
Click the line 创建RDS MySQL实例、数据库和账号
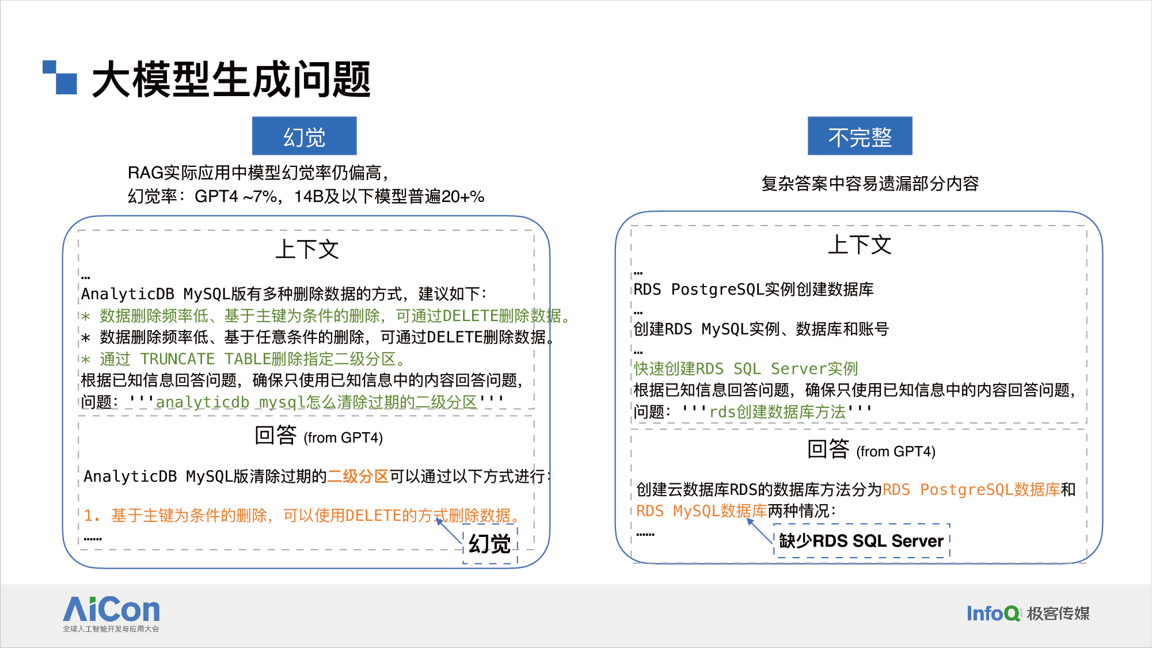[761, 329]
